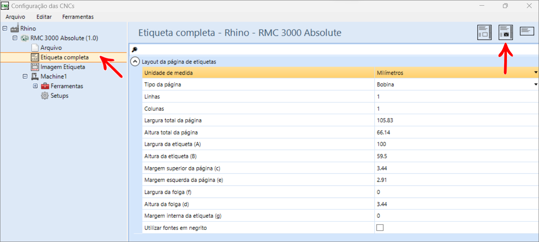Viewport: 539px width, 242px height.
Task: Close the Configuração das CNCs window
Action: pyautogui.click(x=529, y=6)
